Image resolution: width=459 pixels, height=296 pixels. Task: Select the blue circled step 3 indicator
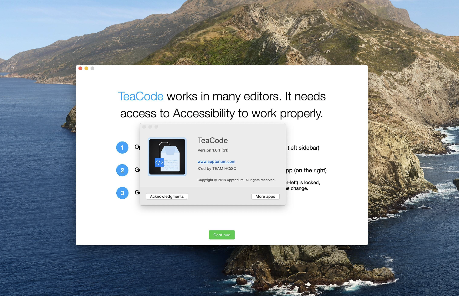click(x=122, y=193)
